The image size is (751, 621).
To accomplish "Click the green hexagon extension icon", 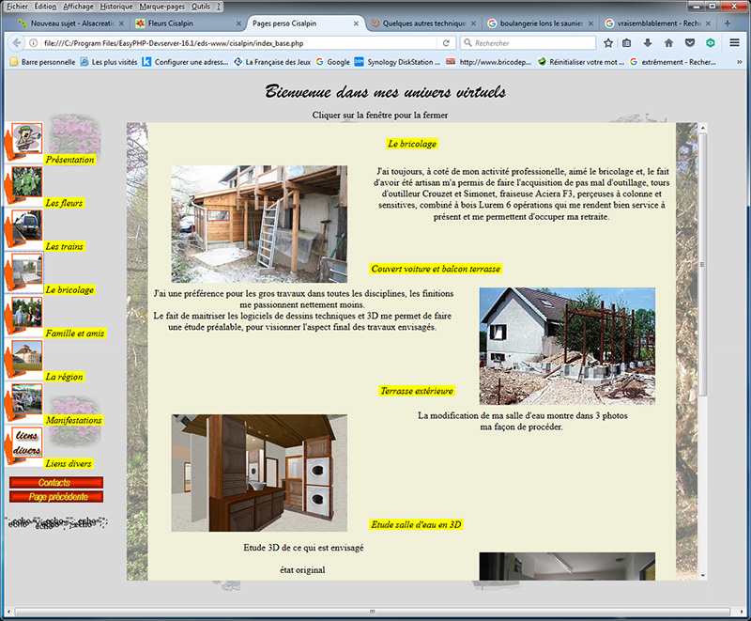I will (x=711, y=43).
